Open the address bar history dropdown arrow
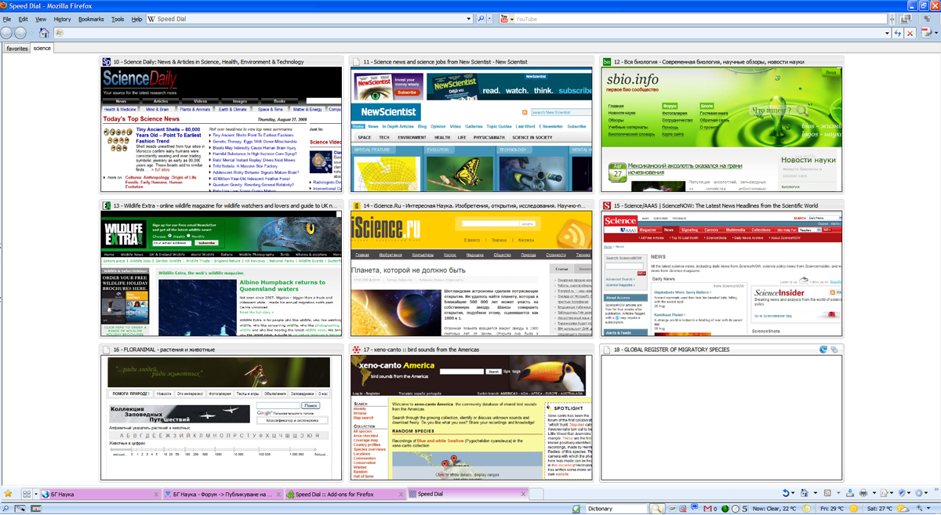 tap(887, 33)
